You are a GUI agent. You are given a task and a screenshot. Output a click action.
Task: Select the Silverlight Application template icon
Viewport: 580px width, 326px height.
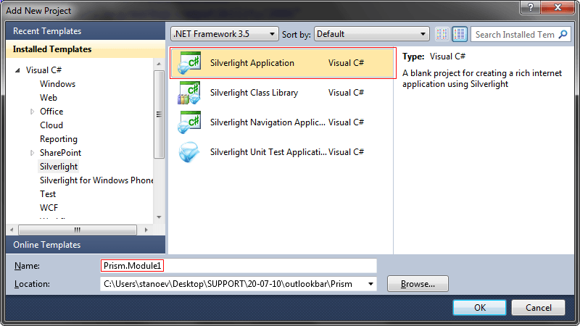(189, 63)
